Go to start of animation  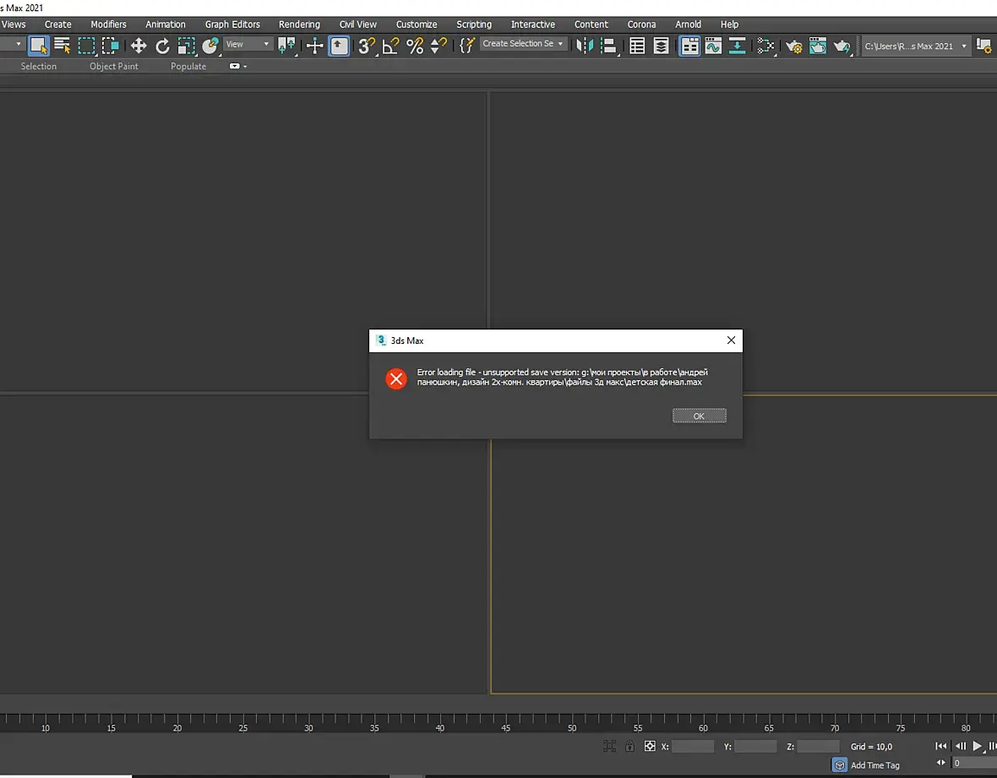[x=941, y=746]
